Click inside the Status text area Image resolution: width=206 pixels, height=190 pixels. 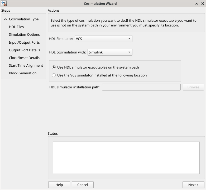(126, 158)
